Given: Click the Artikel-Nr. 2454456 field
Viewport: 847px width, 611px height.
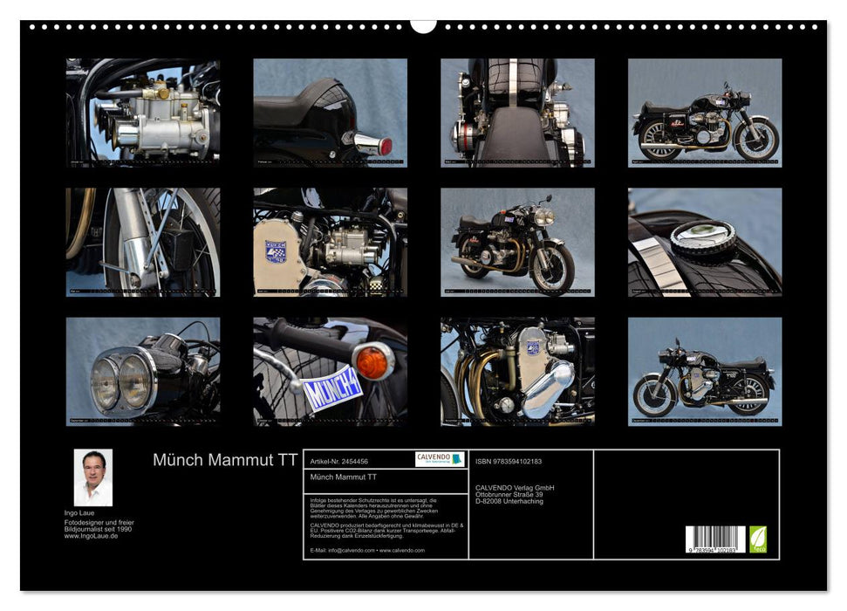Looking at the screenshot, I should point(339,461).
